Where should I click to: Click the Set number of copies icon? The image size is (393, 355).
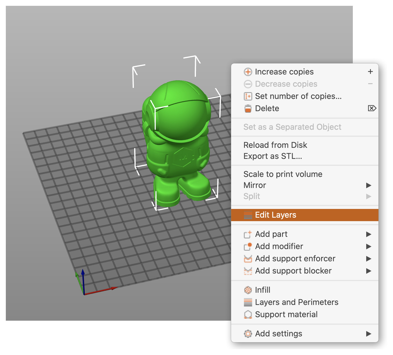(x=248, y=96)
